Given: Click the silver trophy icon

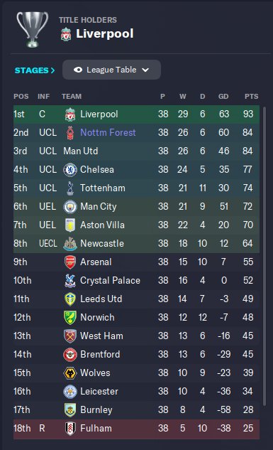Looking at the screenshot, I should tap(33, 29).
